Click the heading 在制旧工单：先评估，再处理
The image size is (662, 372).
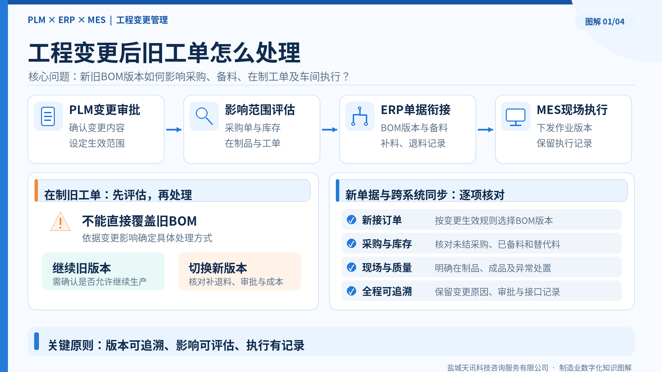[118, 195]
